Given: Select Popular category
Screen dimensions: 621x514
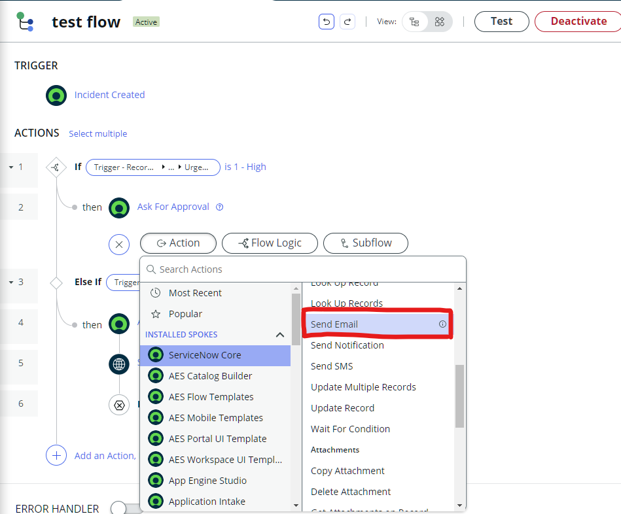Looking at the screenshot, I should [215, 314].
